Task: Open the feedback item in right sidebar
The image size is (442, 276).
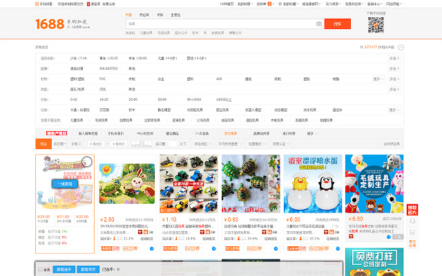Action: click(412, 244)
